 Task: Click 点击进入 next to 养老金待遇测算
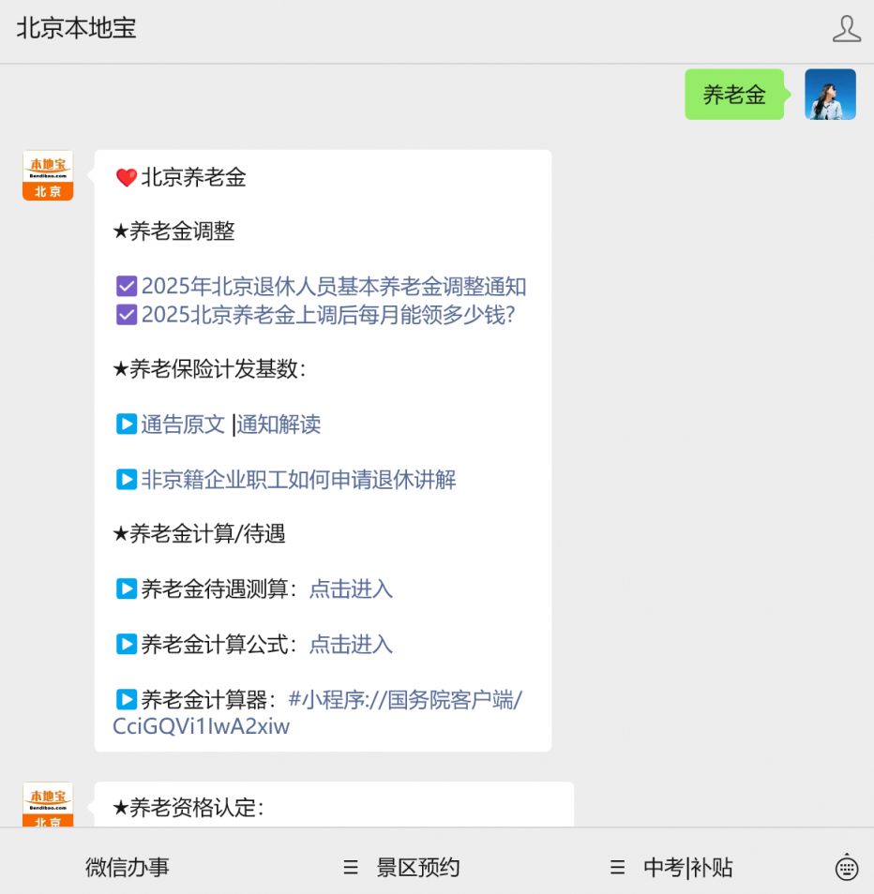click(x=350, y=589)
